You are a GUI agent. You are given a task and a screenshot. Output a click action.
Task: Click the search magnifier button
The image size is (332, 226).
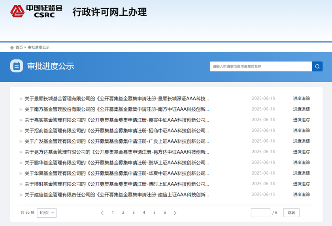point(317,66)
